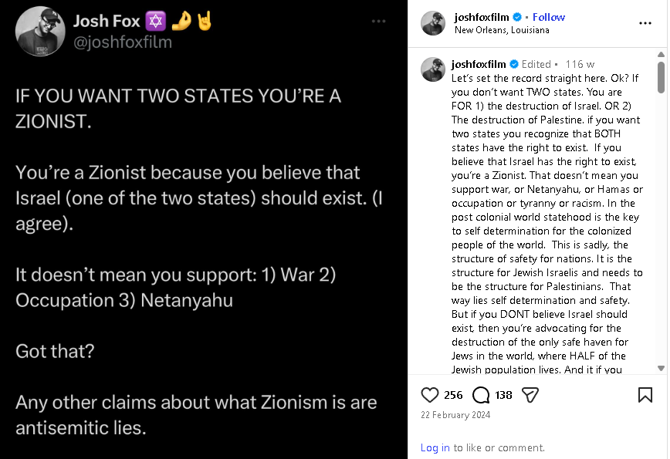The width and height of the screenshot is (670, 459).
Task: Click the 22 February 2024 date
Action: point(455,415)
